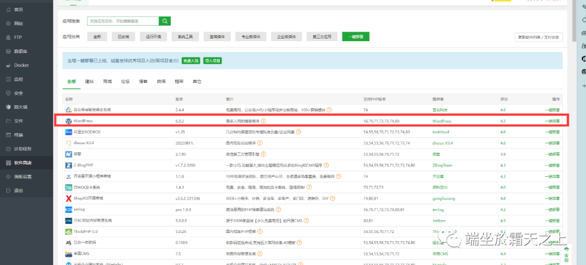Select the 商城 sub-tab
This screenshot has height=265, width=586.
(107, 81)
